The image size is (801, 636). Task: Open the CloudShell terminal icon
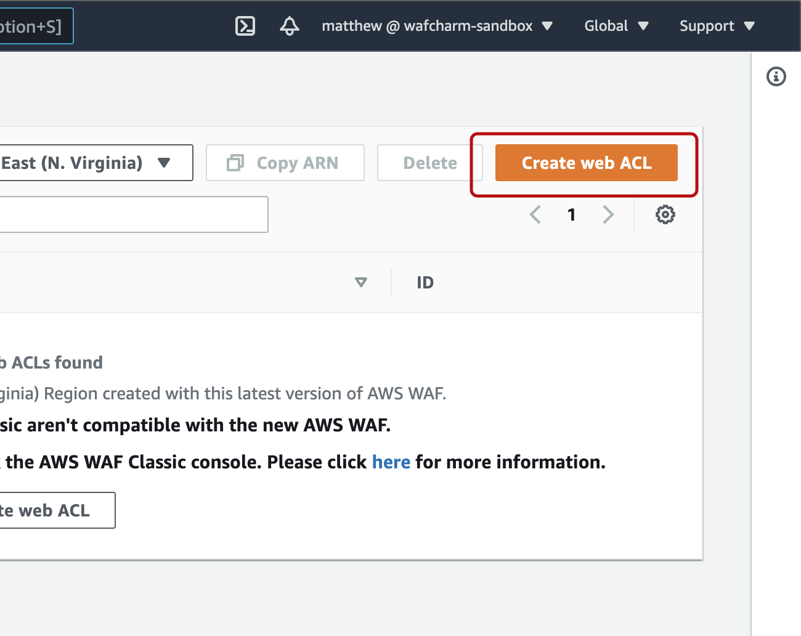245,26
